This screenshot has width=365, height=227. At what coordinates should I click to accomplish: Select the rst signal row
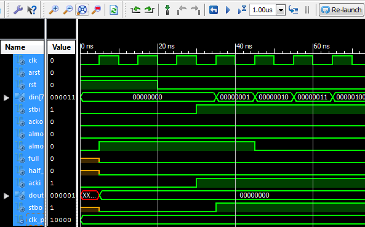pyautogui.click(x=28, y=85)
